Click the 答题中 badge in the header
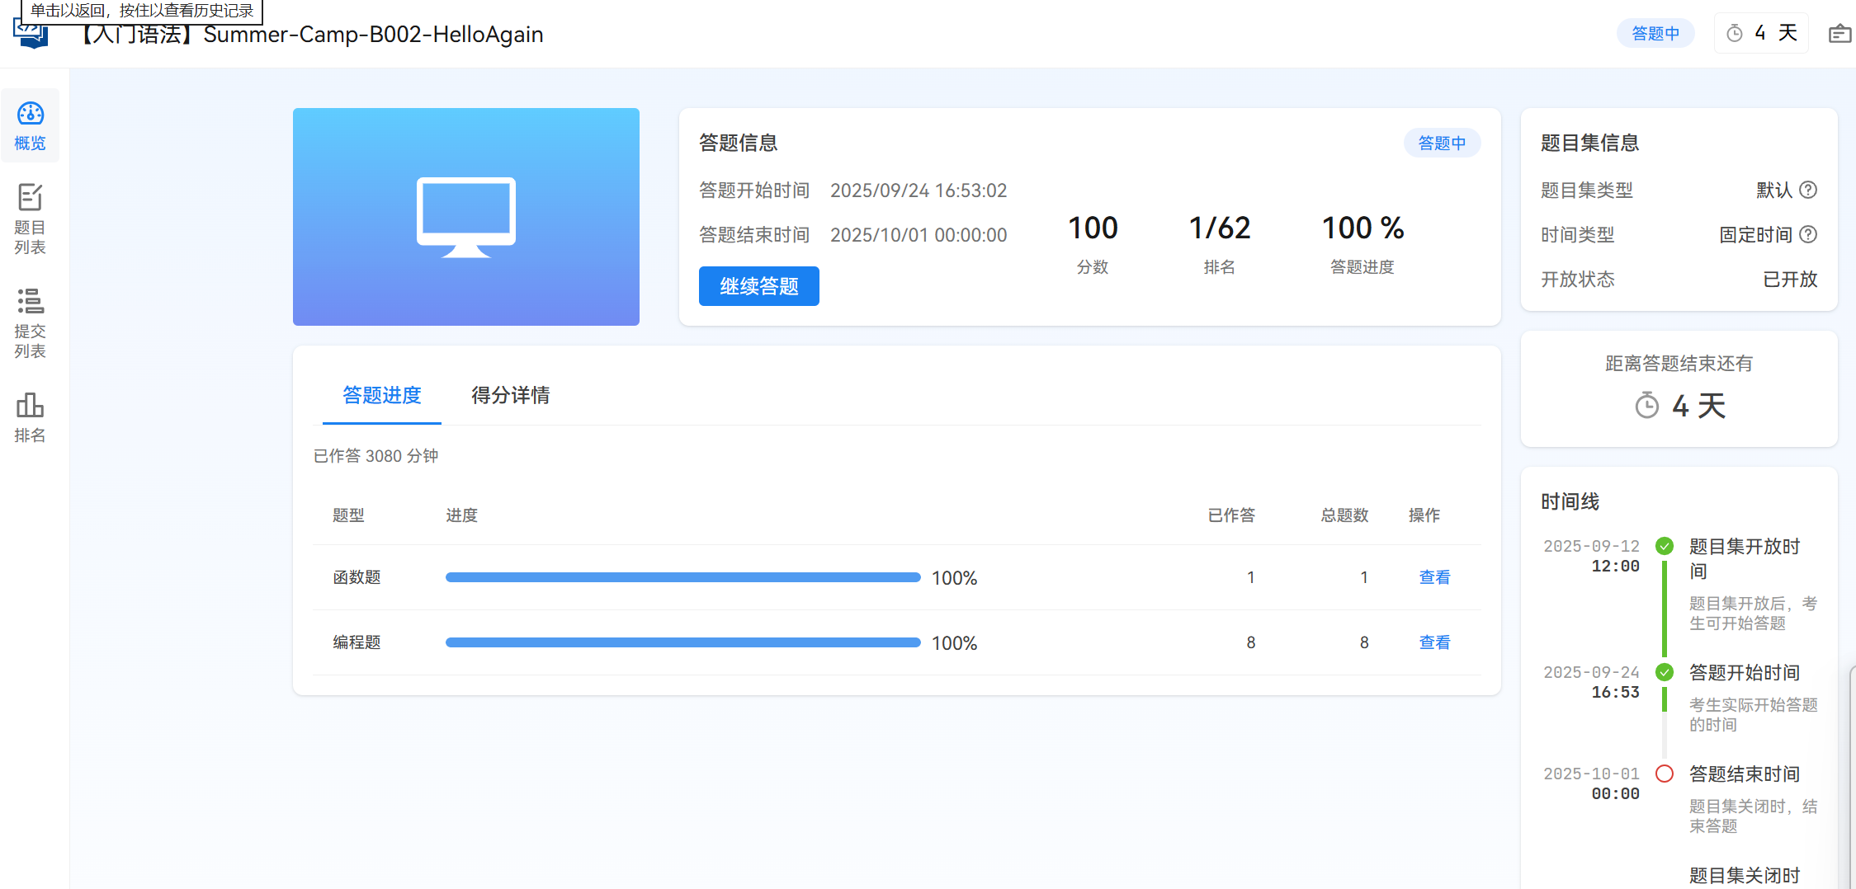Image resolution: width=1856 pixels, height=889 pixels. point(1655,34)
